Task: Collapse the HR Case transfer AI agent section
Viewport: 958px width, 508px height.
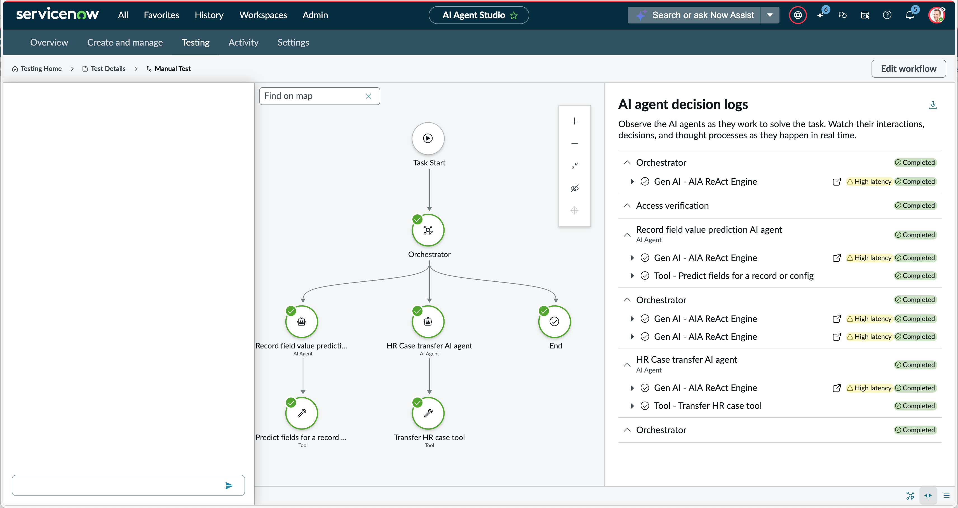Action: click(x=627, y=365)
